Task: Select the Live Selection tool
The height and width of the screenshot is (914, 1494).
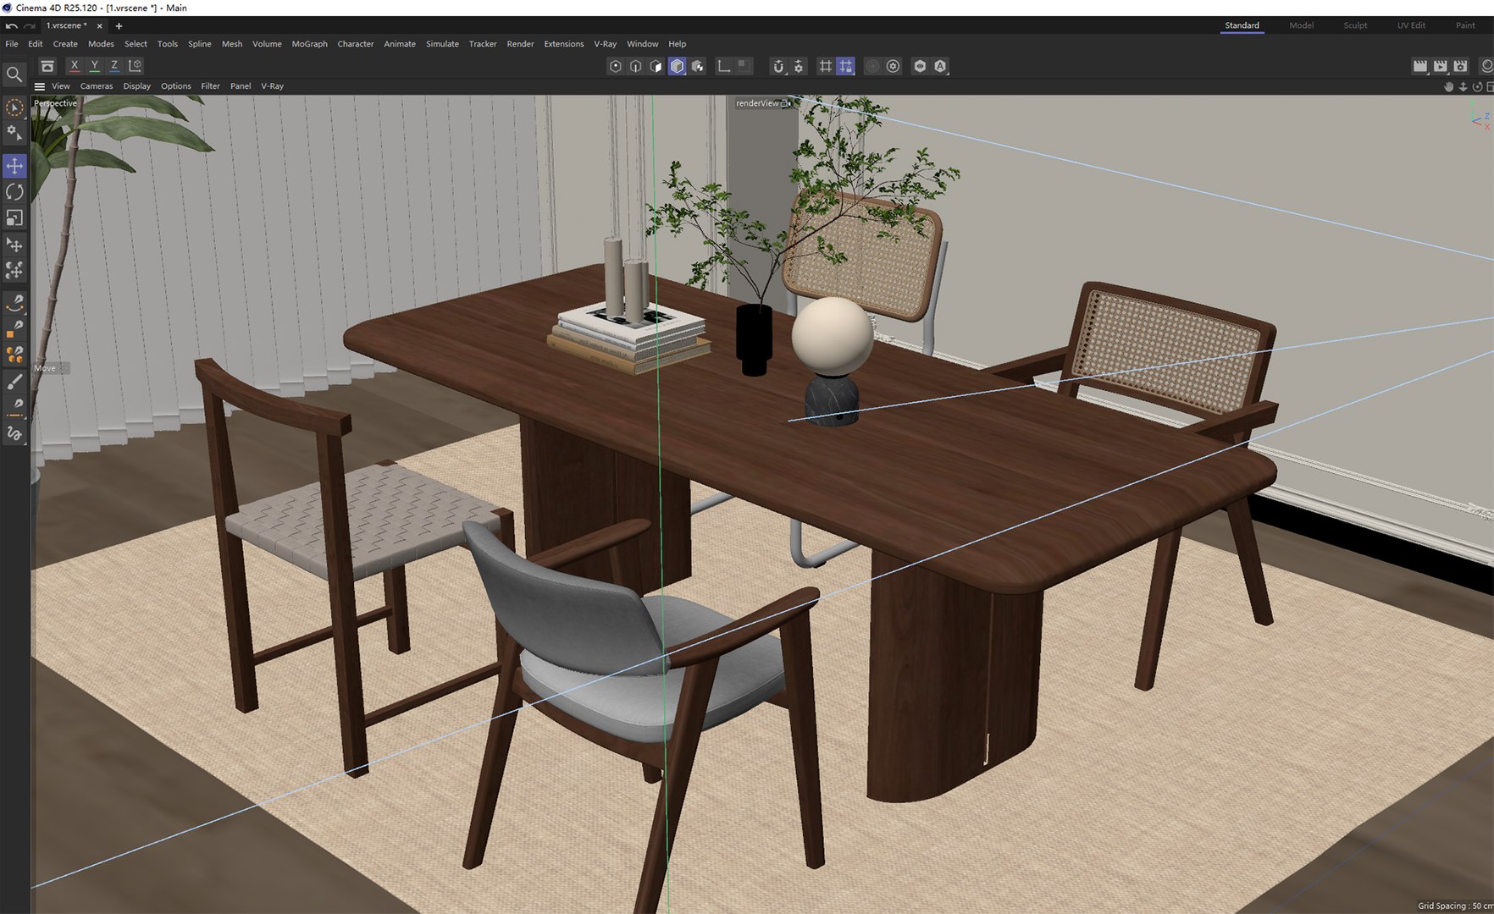Action: pyautogui.click(x=14, y=107)
